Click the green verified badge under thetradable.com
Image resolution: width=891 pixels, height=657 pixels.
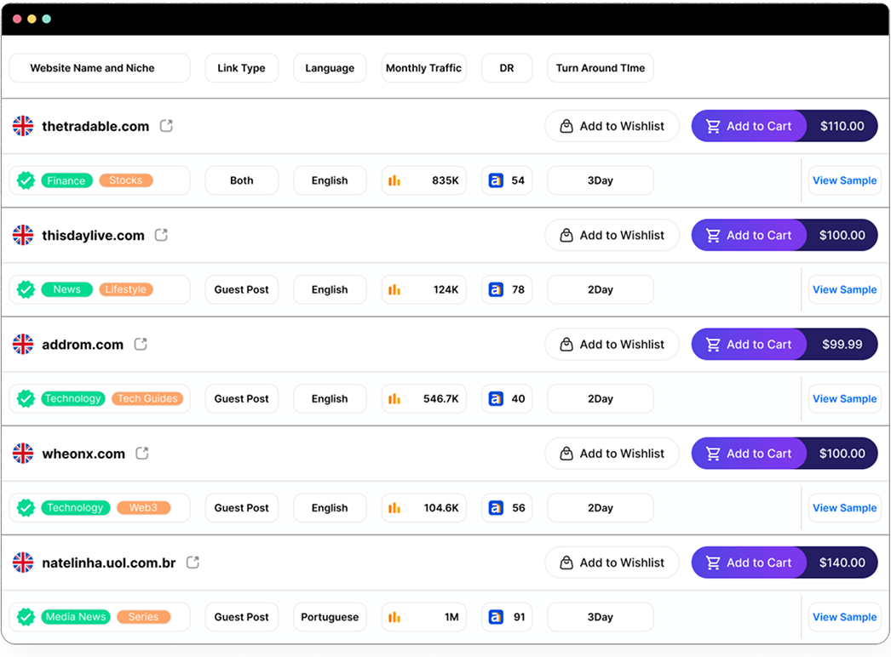pos(26,180)
